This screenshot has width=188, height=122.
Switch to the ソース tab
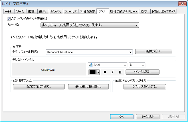20,12
